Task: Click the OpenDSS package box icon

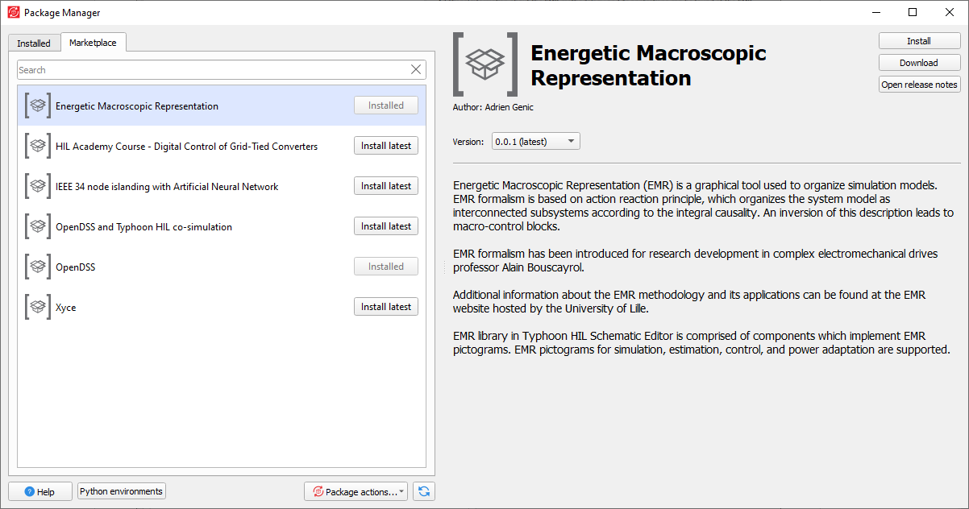Action: click(36, 267)
